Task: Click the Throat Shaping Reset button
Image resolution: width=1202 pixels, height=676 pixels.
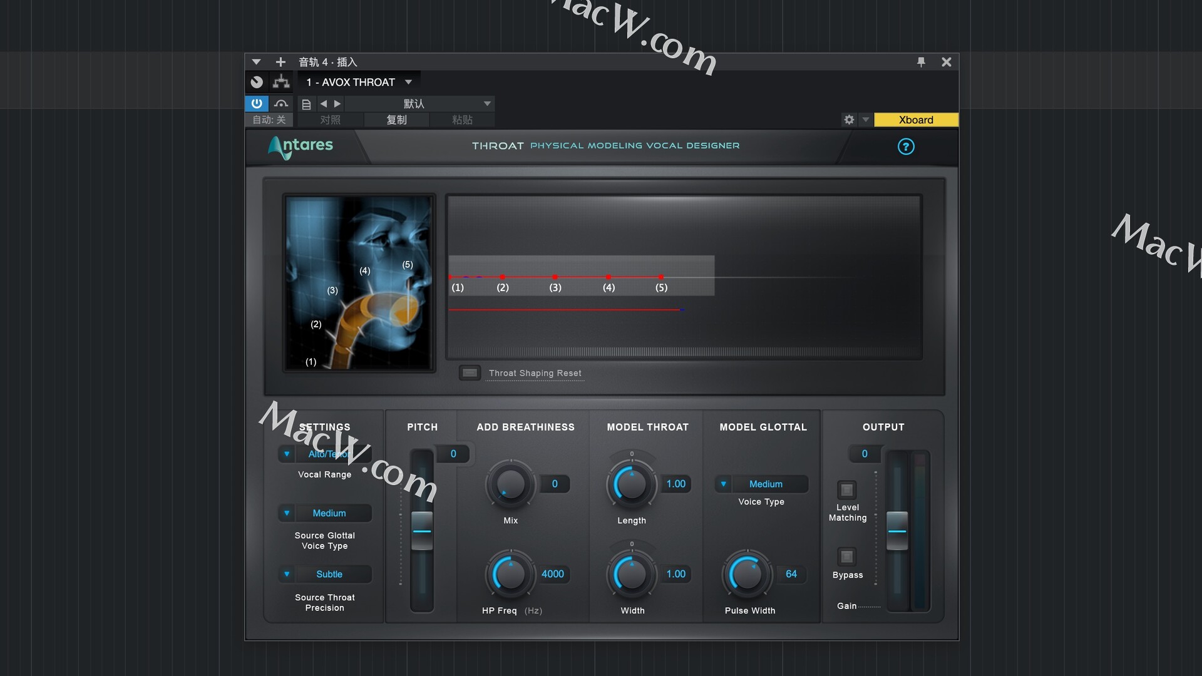Action: [x=470, y=373]
